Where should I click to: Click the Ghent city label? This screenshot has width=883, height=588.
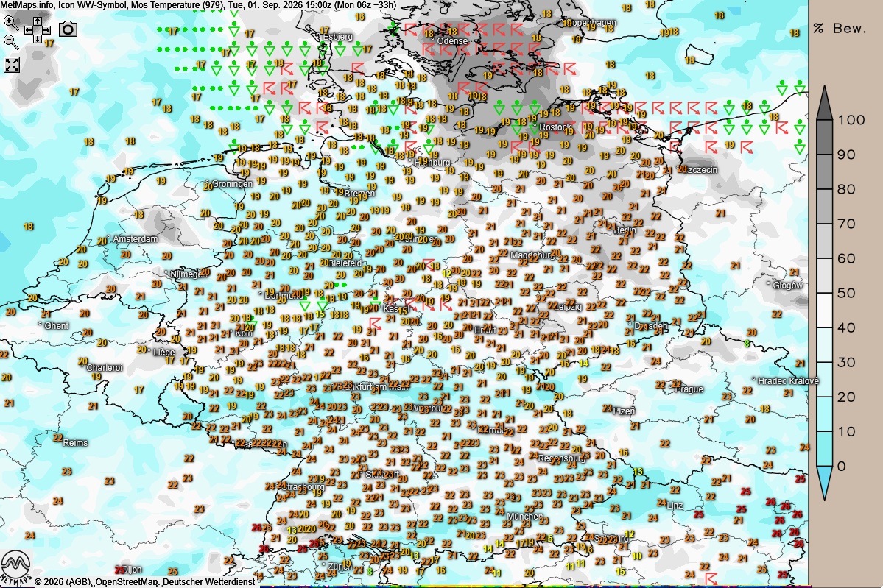point(56,326)
